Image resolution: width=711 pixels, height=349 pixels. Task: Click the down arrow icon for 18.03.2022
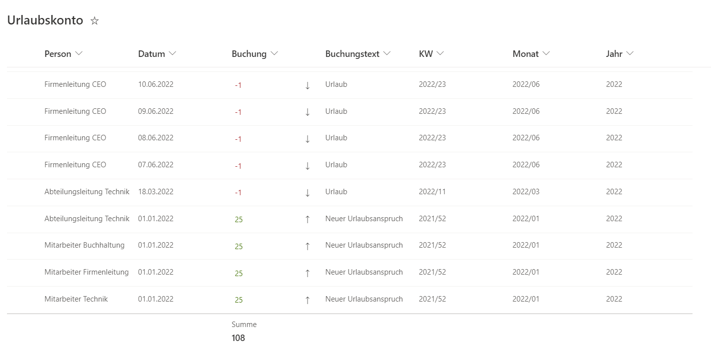tap(308, 193)
